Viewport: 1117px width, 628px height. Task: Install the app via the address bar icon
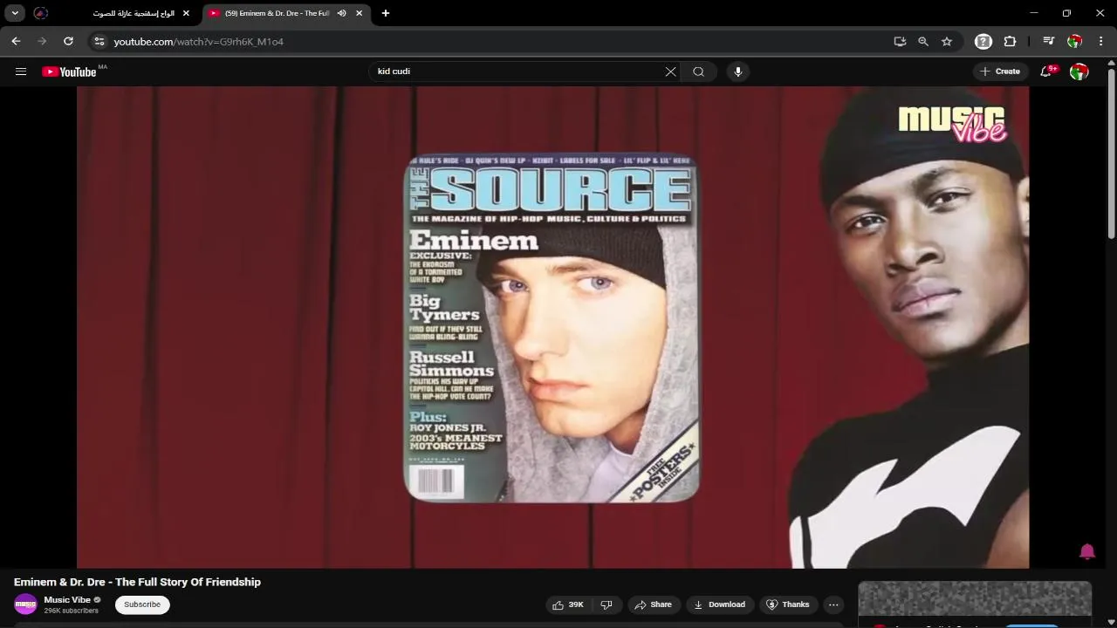(900, 41)
